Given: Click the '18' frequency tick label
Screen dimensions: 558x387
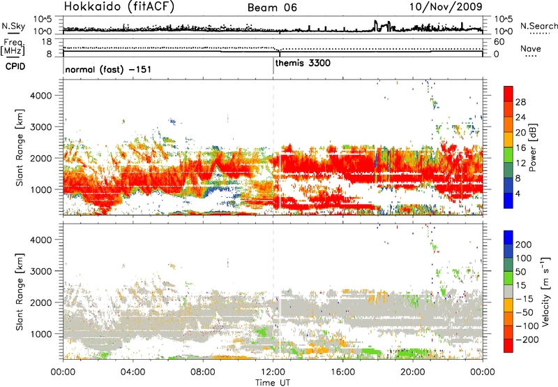Looking at the screenshot, I should click(47, 42).
